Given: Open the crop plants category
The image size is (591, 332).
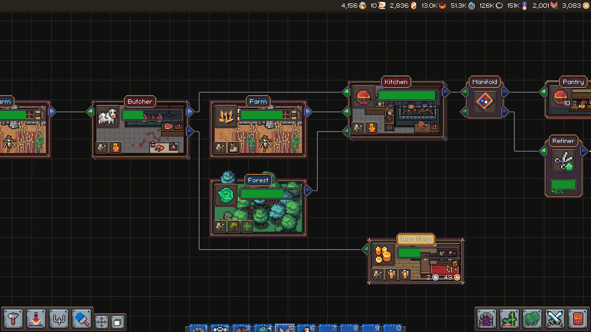Looking at the screenshot, I should coord(509,319).
